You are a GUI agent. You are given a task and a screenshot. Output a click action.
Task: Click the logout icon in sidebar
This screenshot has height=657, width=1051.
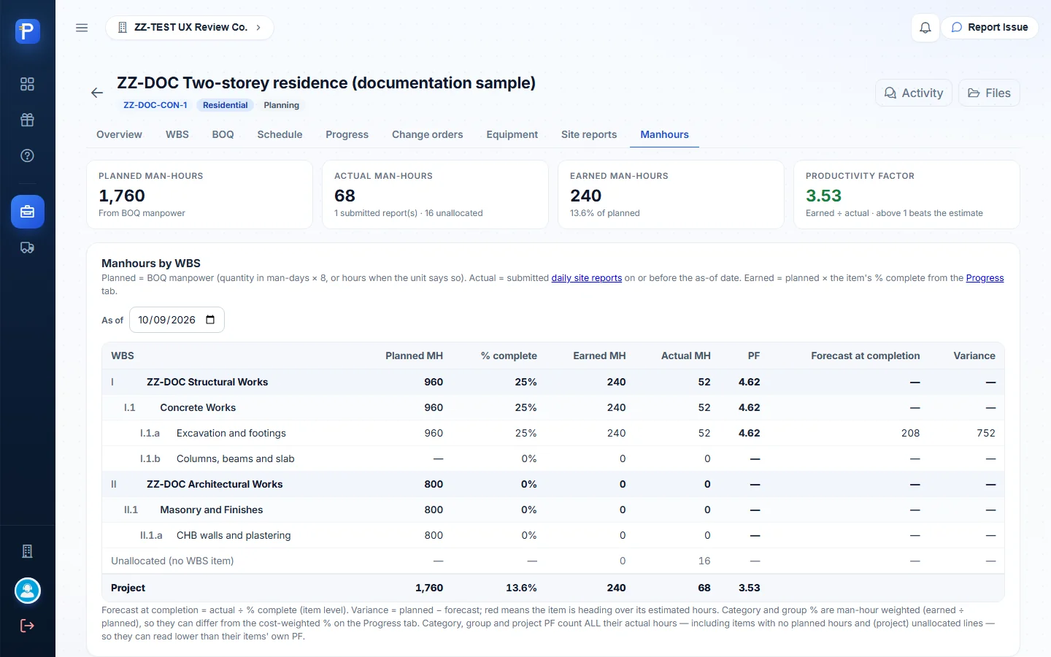27,626
